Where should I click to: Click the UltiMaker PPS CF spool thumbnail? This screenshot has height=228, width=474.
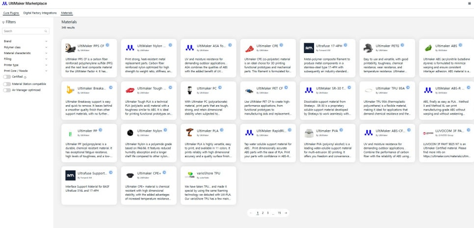click(x=70, y=48)
